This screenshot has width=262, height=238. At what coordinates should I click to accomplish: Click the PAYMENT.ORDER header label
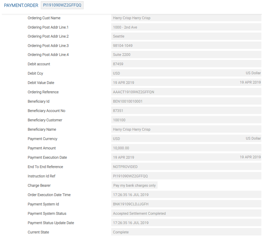coord(21,5)
